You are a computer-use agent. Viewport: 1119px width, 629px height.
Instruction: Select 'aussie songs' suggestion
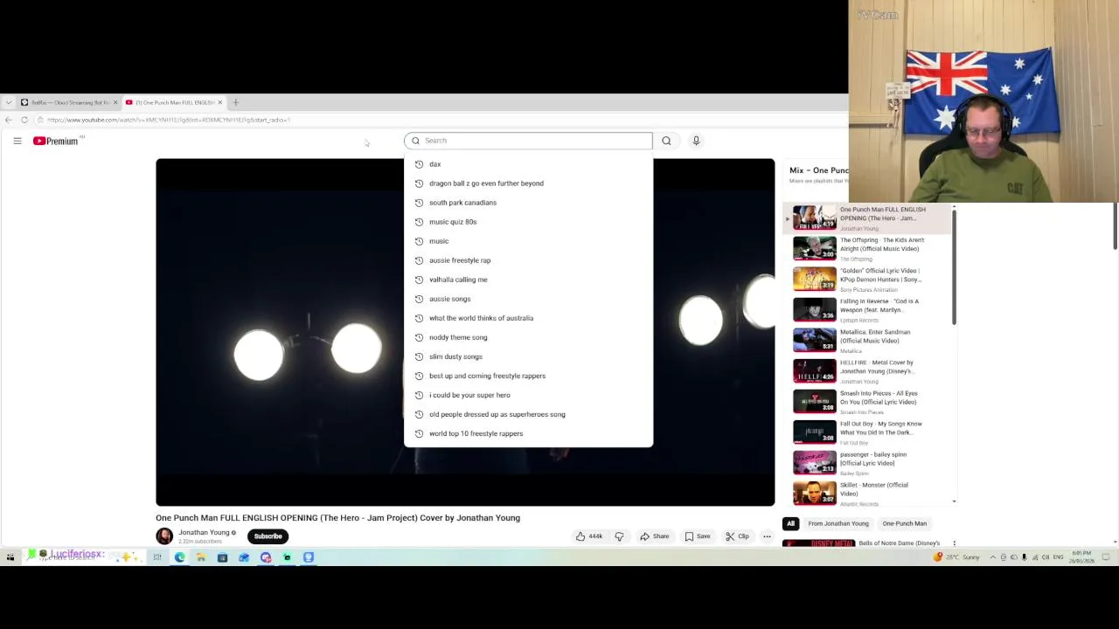click(x=528, y=299)
